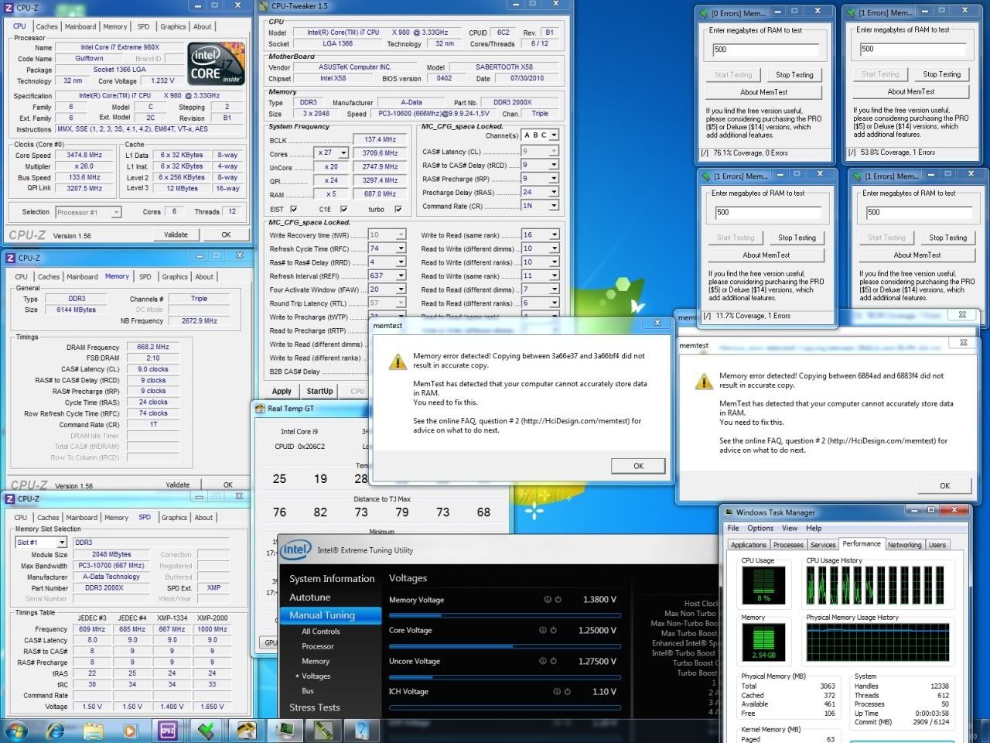Click the Windows Explorer taskbar folder icon
The height and width of the screenshot is (743, 990).
[92, 730]
